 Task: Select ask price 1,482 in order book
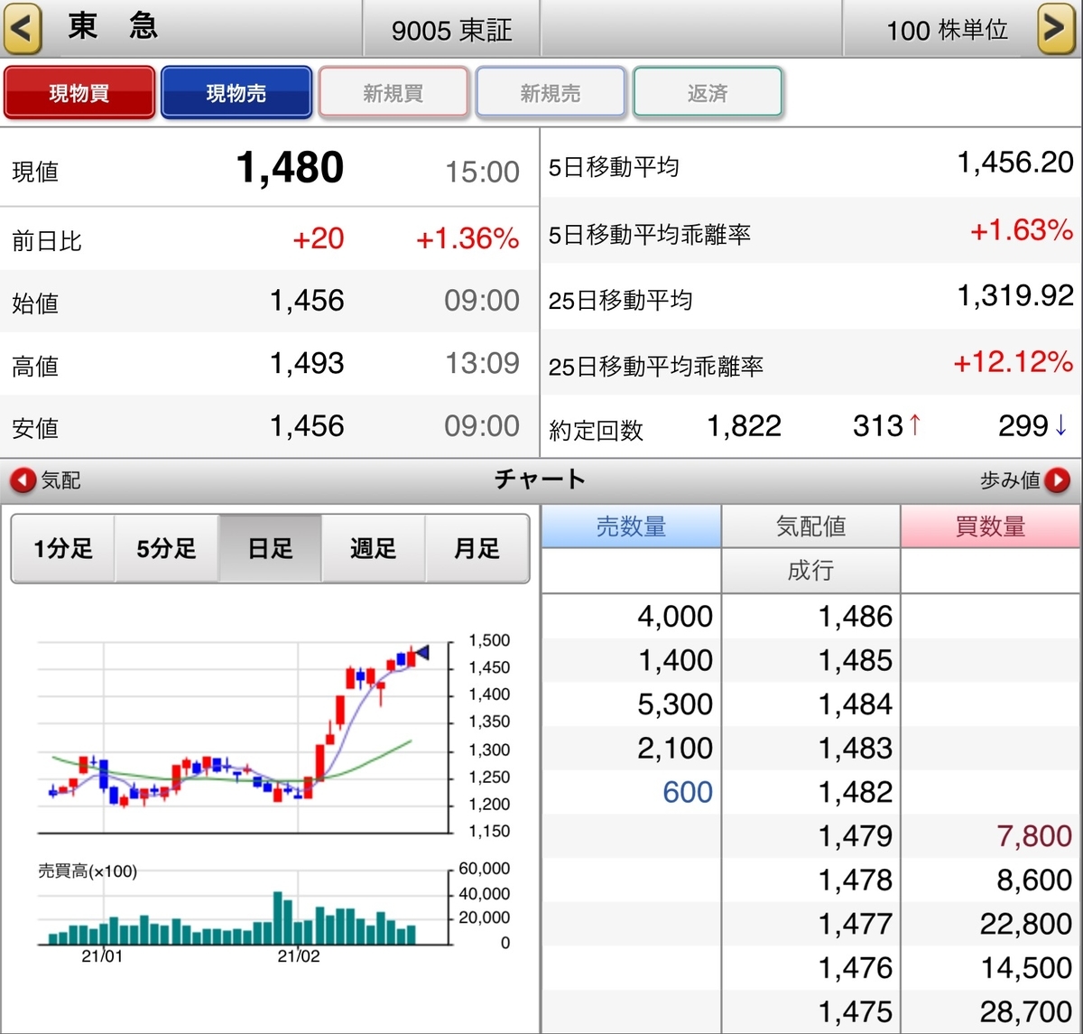tap(855, 792)
